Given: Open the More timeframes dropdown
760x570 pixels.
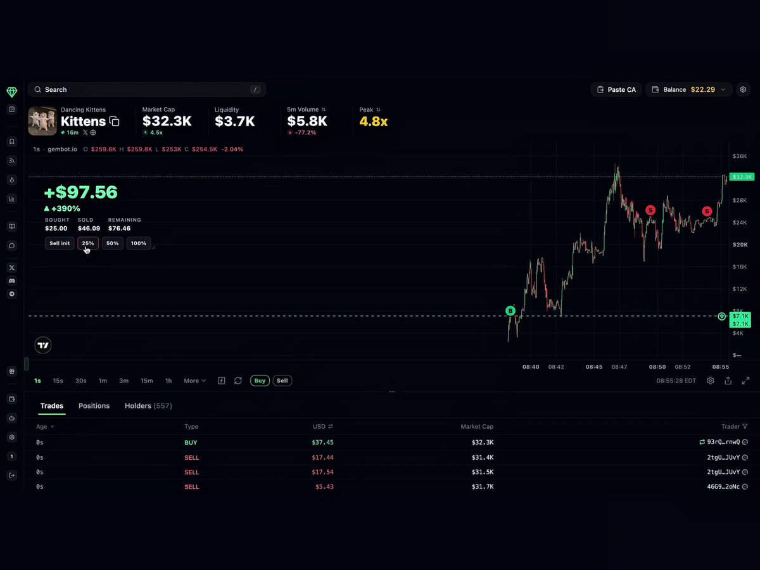Looking at the screenshot, I should [x=194, y=381].
